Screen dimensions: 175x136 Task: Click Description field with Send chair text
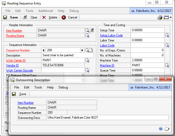[67, 55]
